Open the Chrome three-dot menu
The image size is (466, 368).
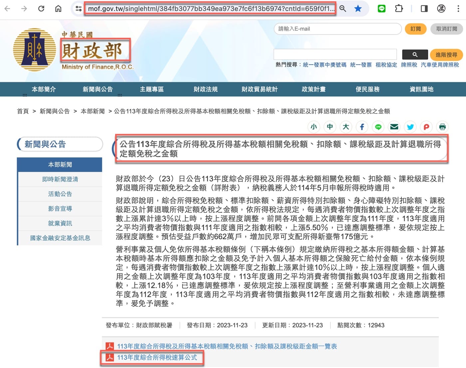pyautogui.click(x=458, y=9)
